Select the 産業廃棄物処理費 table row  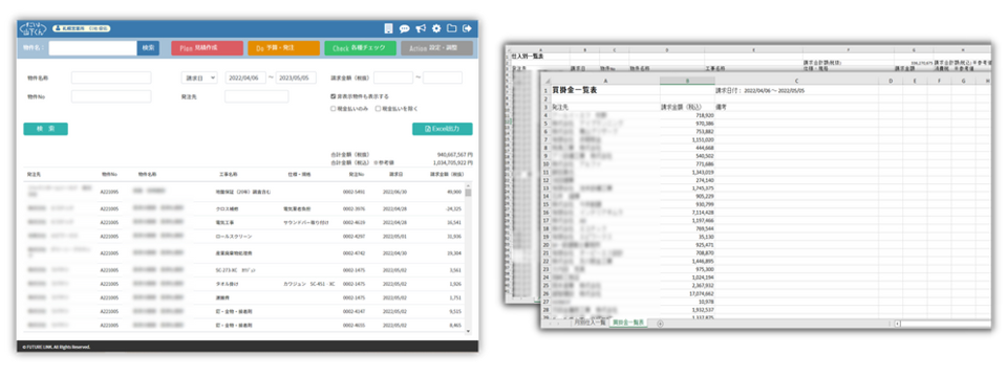tap(244, 253)
